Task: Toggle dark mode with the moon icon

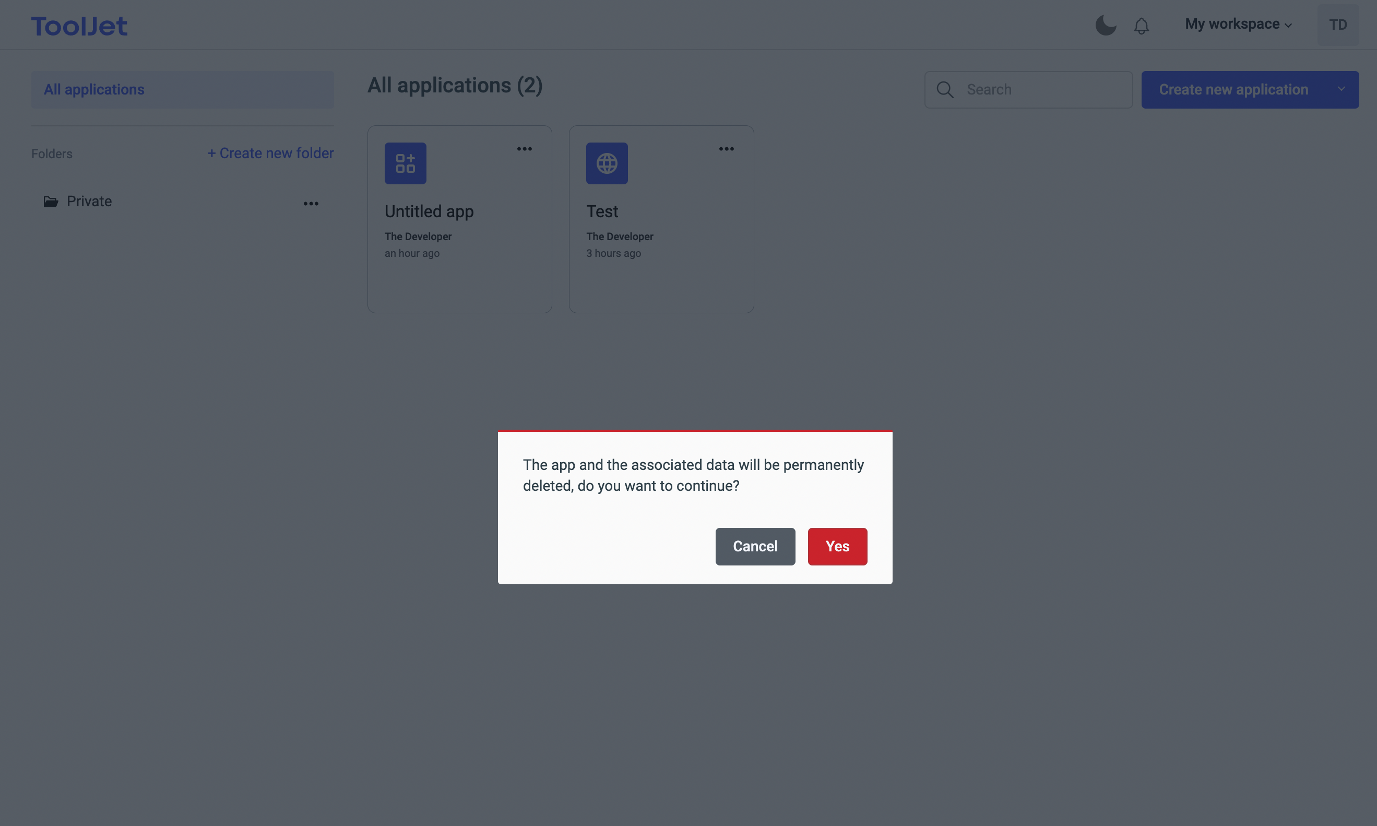Action: pos(1106,25)
